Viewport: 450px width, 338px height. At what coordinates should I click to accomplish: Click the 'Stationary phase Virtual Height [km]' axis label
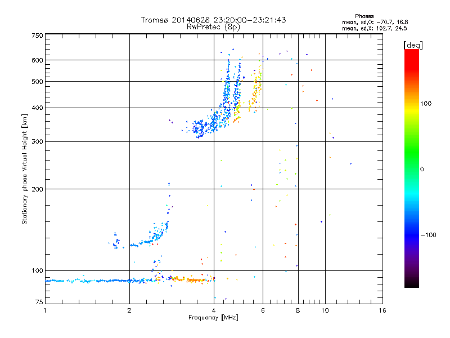(24, 169)
